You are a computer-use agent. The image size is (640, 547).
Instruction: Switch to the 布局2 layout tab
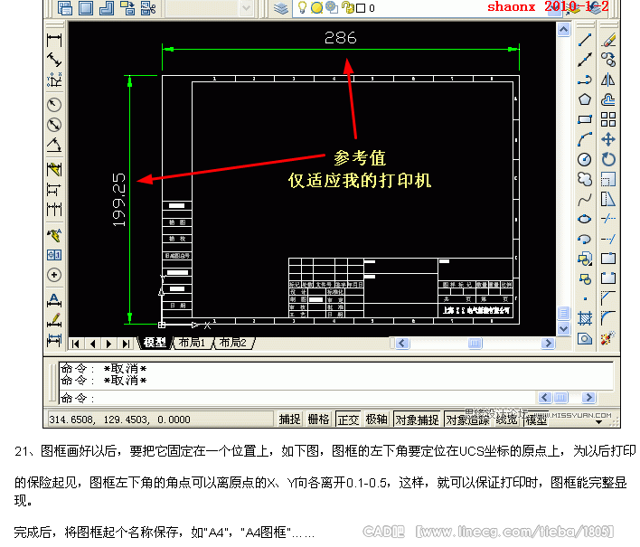pyautogui.click(x=233, y=343)
